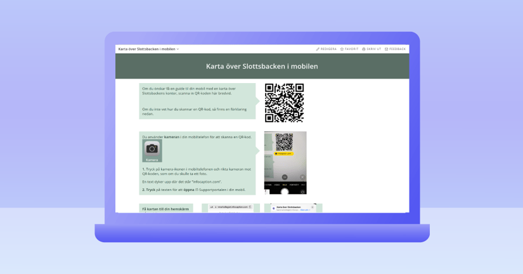Viewport: 523px width, 274px height.
Task: Click the Favorit star icon
Action: pos(342,49)
